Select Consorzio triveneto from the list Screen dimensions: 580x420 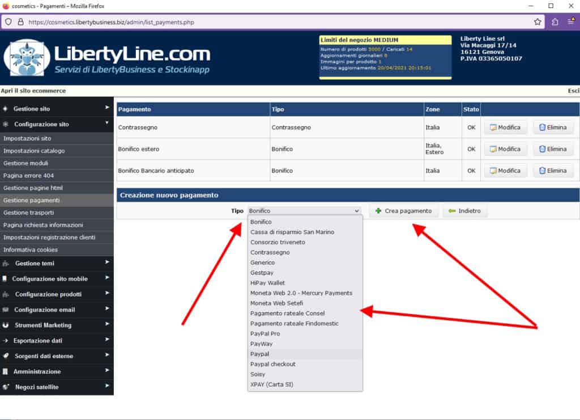pyautogui.click(x=305, y=243)
